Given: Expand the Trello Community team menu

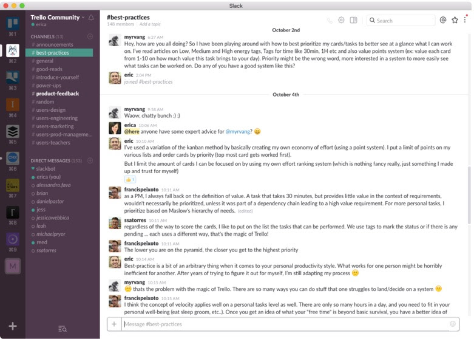Looking at the screenshot, I should 58,17.
